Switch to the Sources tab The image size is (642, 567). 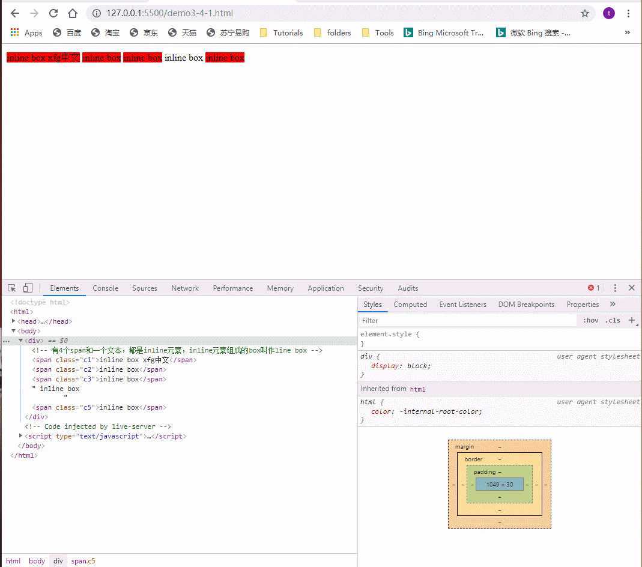[145, 288]
